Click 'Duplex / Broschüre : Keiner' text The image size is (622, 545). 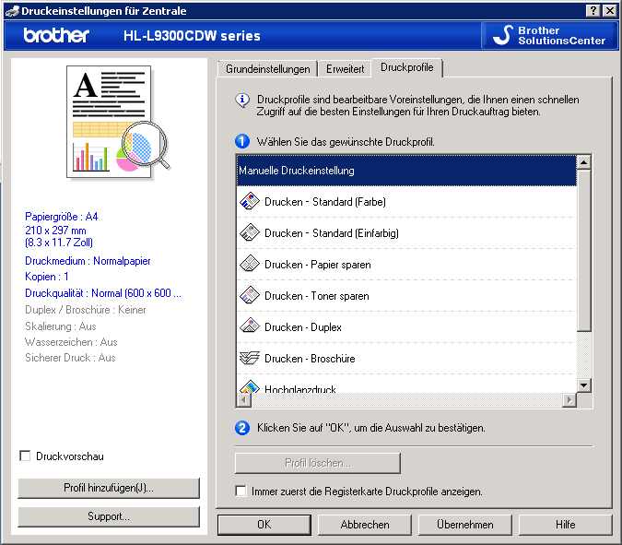tap(86, 310)
